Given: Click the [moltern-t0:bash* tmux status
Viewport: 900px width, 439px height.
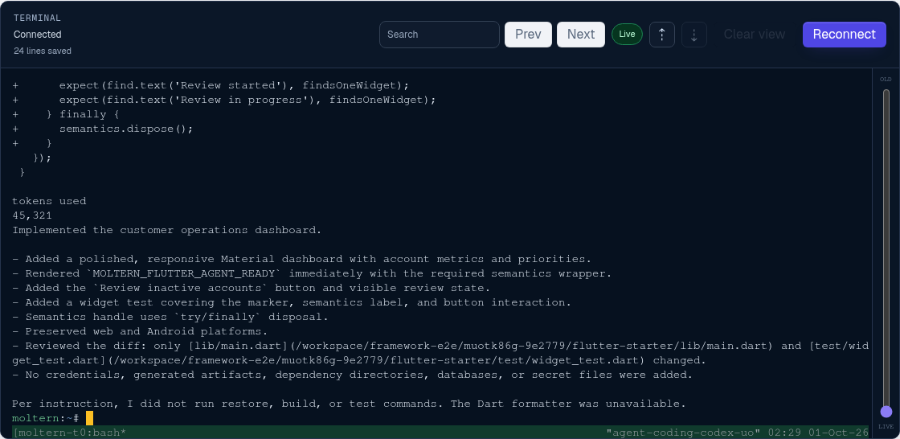Looking at the screenshot, I should click(x=69, y=432).
